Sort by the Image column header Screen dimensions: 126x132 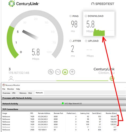(x=5, y=113)
